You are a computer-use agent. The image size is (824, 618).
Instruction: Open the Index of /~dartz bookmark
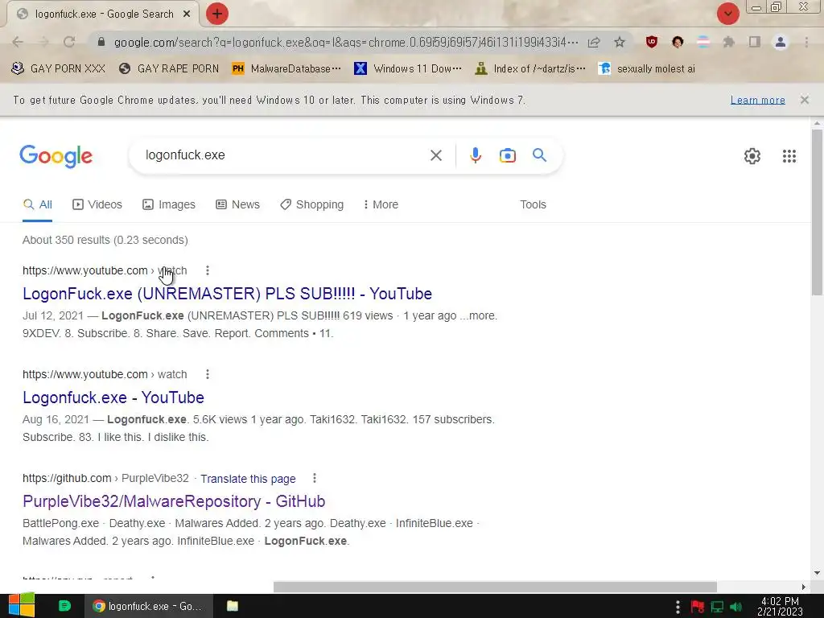[x=530, y=69]
